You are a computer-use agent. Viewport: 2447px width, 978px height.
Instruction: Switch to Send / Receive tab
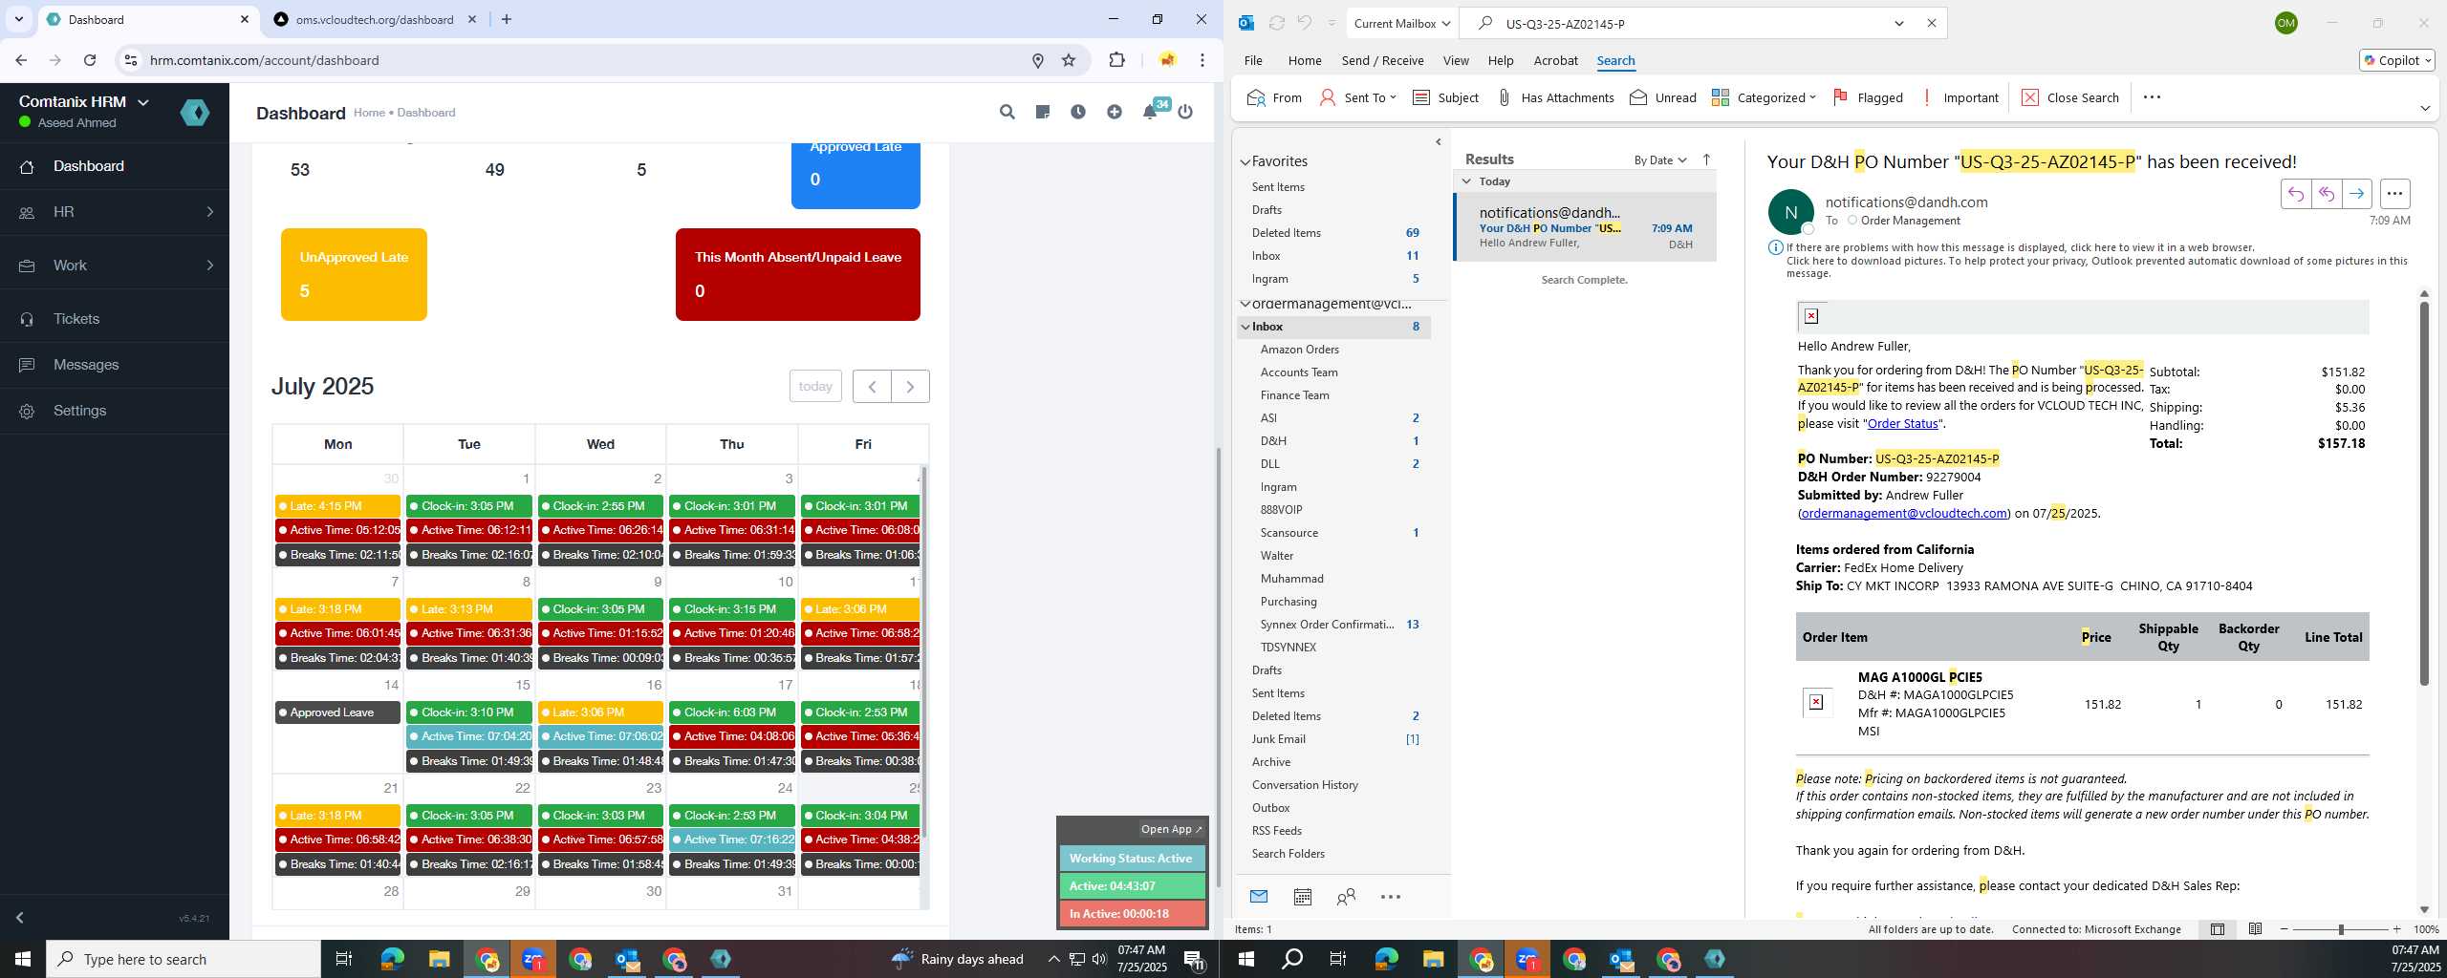click(x=1382, y=60)
